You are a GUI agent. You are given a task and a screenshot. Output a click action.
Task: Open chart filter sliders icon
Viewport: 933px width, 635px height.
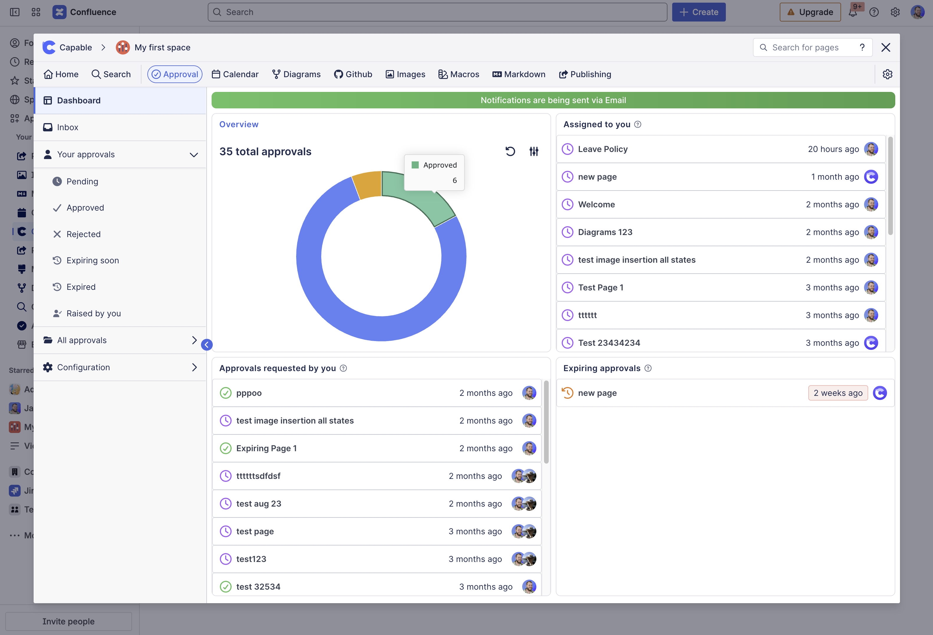(534, 151)
